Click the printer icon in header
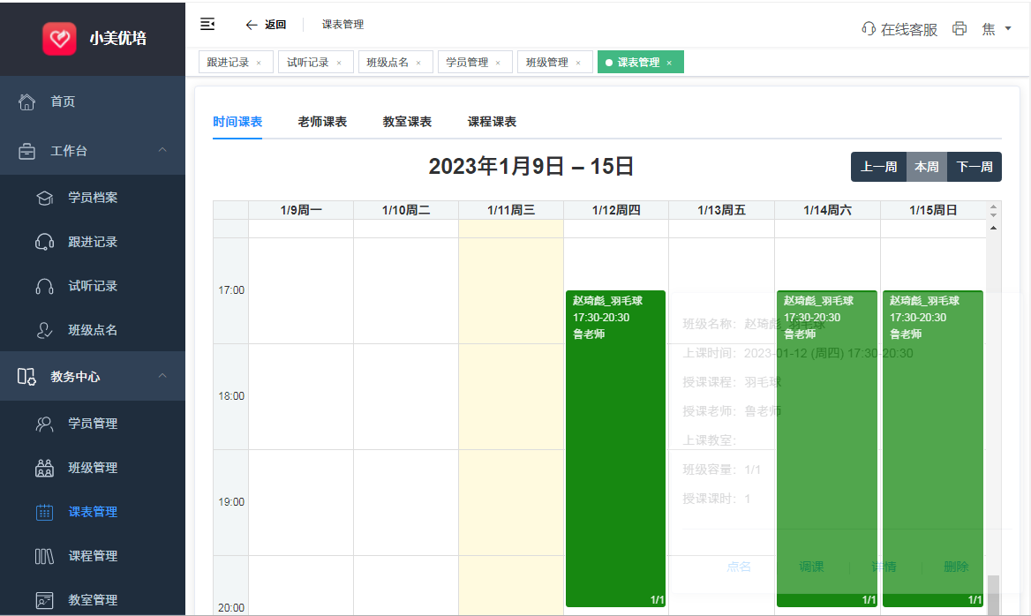This screenshot has height=616, width=1031. (960, 29)
